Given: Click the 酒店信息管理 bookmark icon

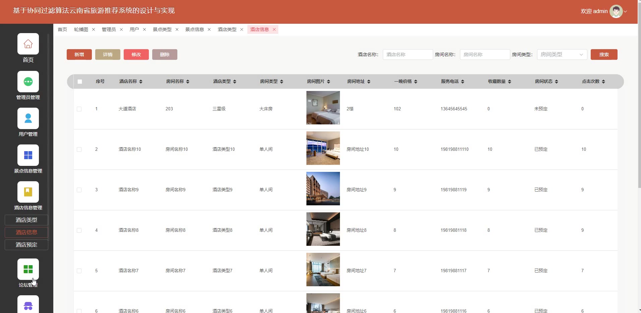Looking at the screenshot, I should tap(28, 192).
